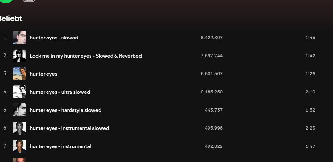This screenshot has height=162, width=333.
Task: Click cover art of hunter eyes - ultra slowed
Action: click(19, 92)
